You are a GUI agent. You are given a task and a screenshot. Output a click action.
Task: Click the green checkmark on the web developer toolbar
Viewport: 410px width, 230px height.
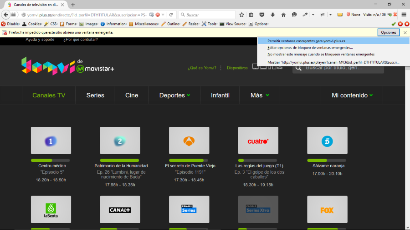pos(394,24)
